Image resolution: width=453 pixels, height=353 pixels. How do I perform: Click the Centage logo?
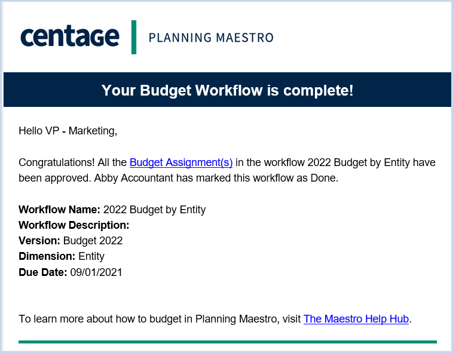pyautogui.click(x=70, y=36)
